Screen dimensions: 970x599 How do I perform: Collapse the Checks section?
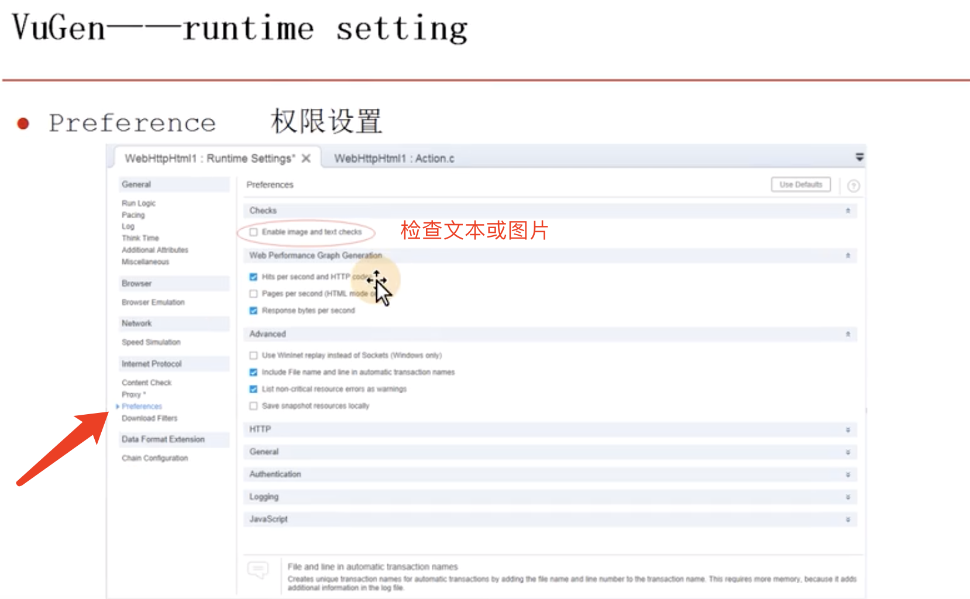click(848, 211)
